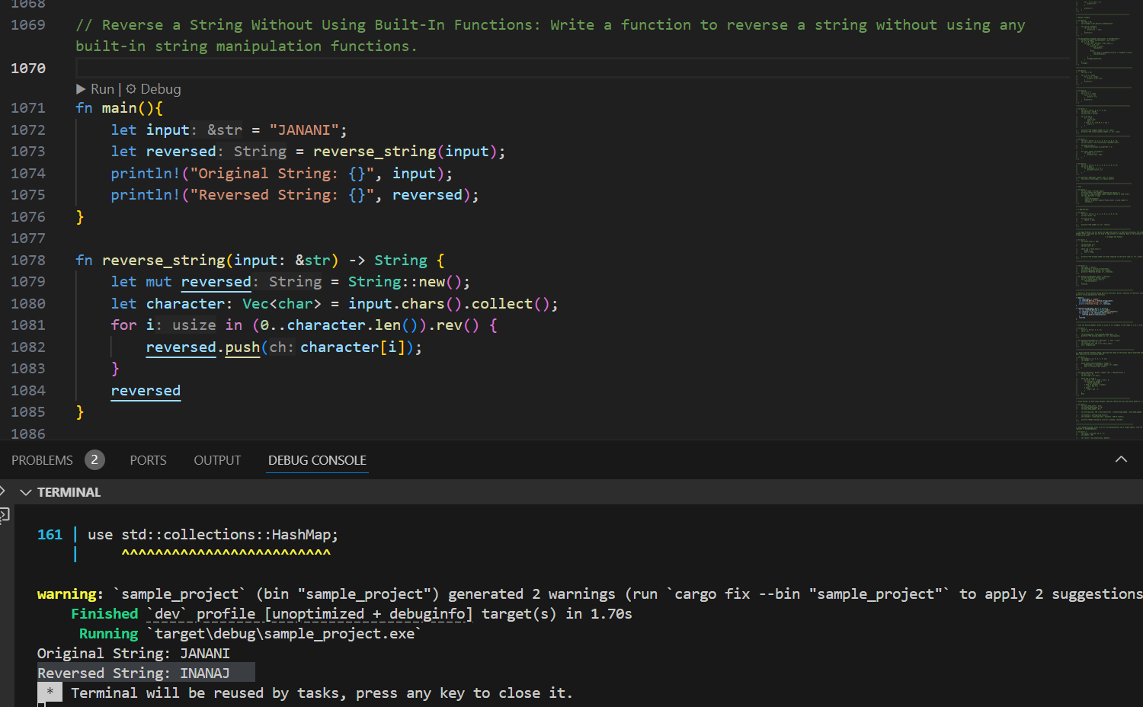Click line number 1071 in the gutter
This screenshot has height=707, width=1143.
[x=28, y=108]
